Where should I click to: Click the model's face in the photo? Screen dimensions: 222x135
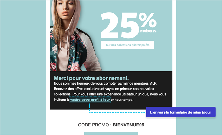(x=66, y=9)
